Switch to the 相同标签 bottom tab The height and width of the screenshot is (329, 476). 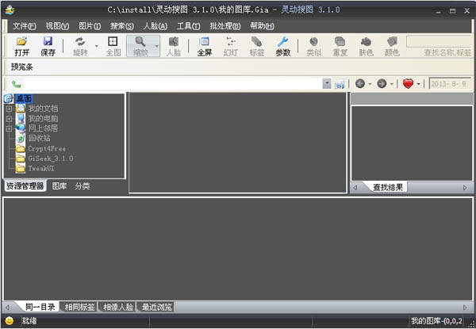[80, 306]
